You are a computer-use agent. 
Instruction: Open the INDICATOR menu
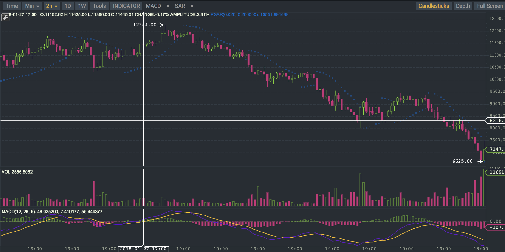point(126,6)
